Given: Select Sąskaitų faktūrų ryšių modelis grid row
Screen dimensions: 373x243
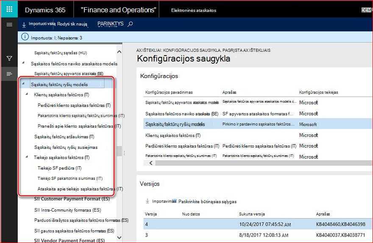Looking at the screenshot, I should 258,124.
